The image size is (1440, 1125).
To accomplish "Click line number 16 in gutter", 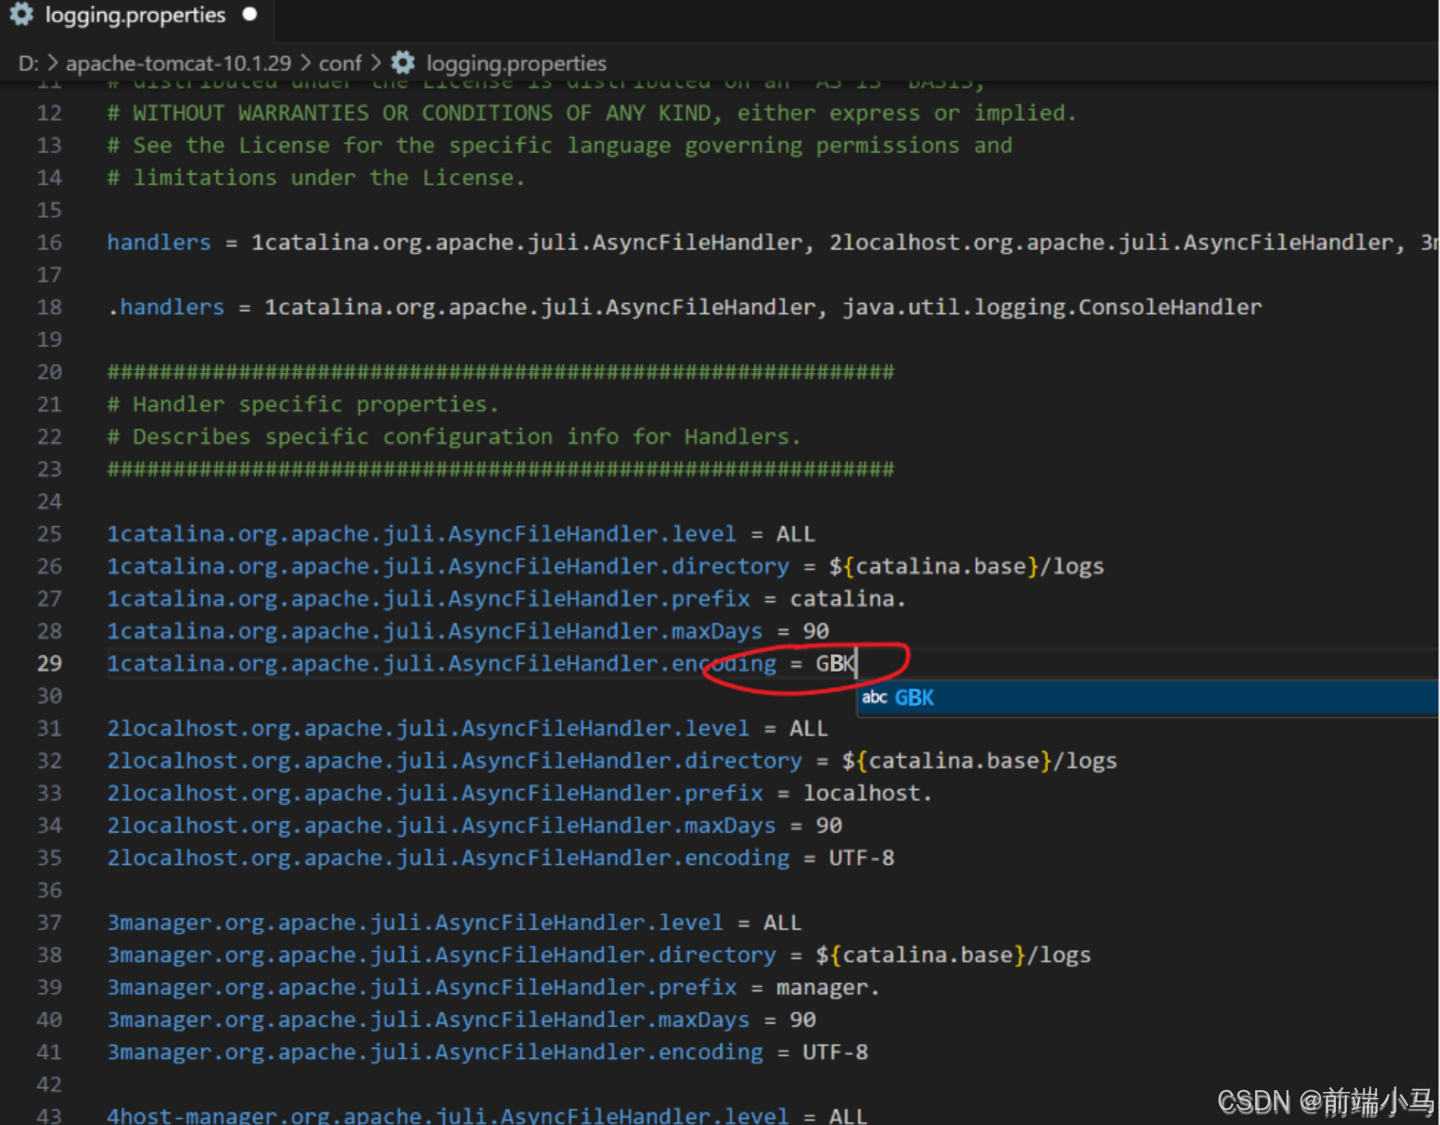I will click(x=50, y=242).
